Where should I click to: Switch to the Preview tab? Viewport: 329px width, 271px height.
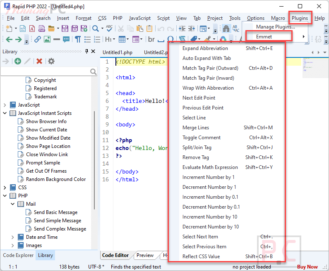pyautogui.click(x=145, y=255)
